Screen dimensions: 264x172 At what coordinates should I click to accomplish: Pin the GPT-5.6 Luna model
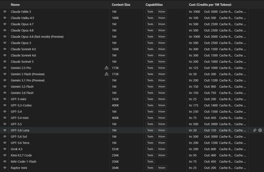click(x=255, y=130)
